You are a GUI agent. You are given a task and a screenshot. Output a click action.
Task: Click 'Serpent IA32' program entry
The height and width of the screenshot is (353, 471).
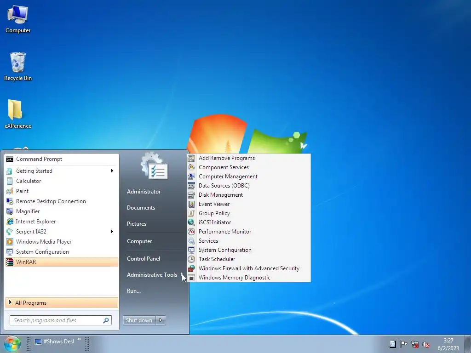31,232
